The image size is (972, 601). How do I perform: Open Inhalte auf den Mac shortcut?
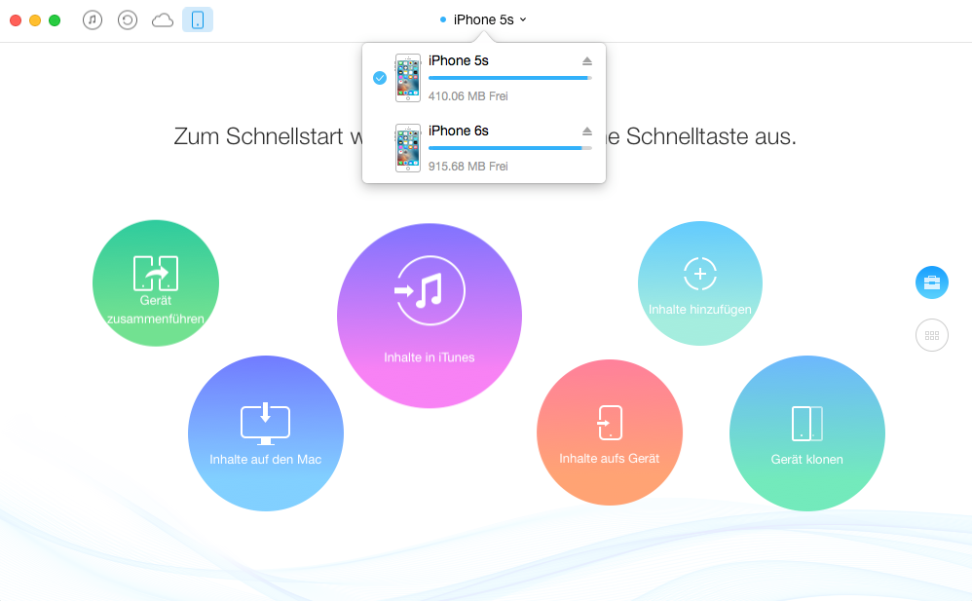point(265,432)
